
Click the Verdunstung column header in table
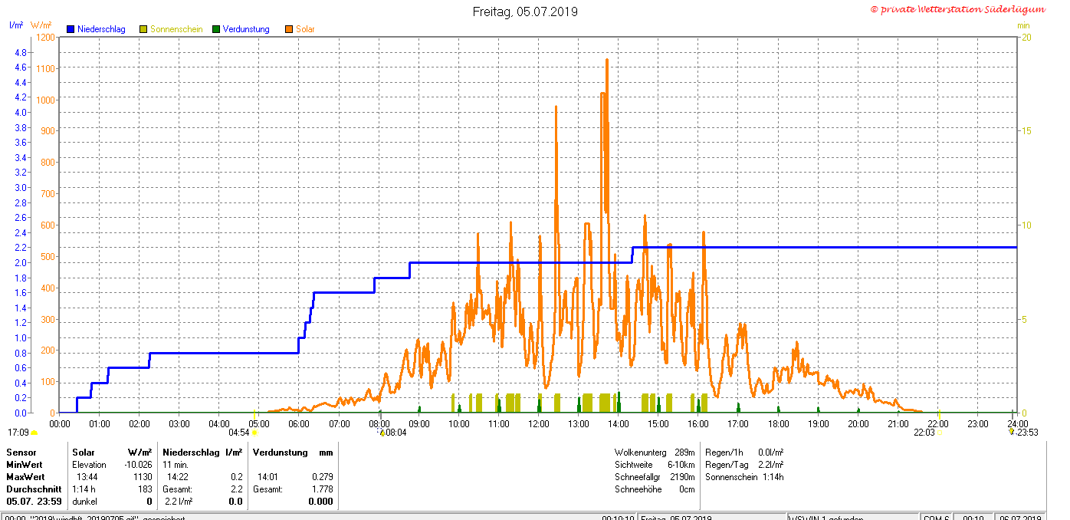coord(281,453)
